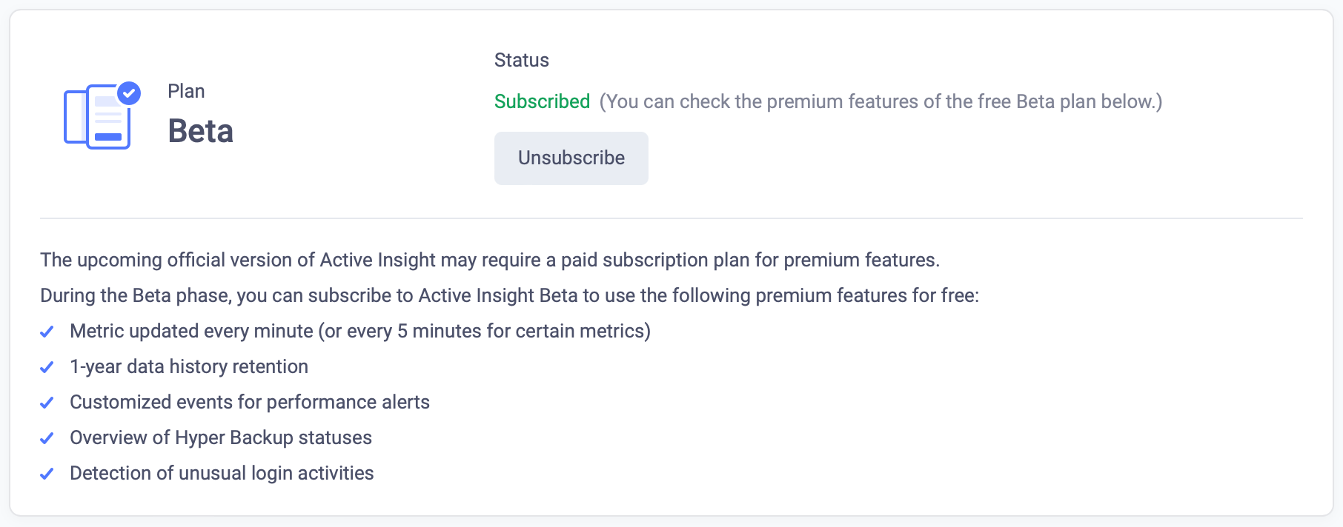Click checkmark beside Metric updated every minute
Image resolution: width=1343 pixels, height=527 pixels.
[x=47, y=332]
